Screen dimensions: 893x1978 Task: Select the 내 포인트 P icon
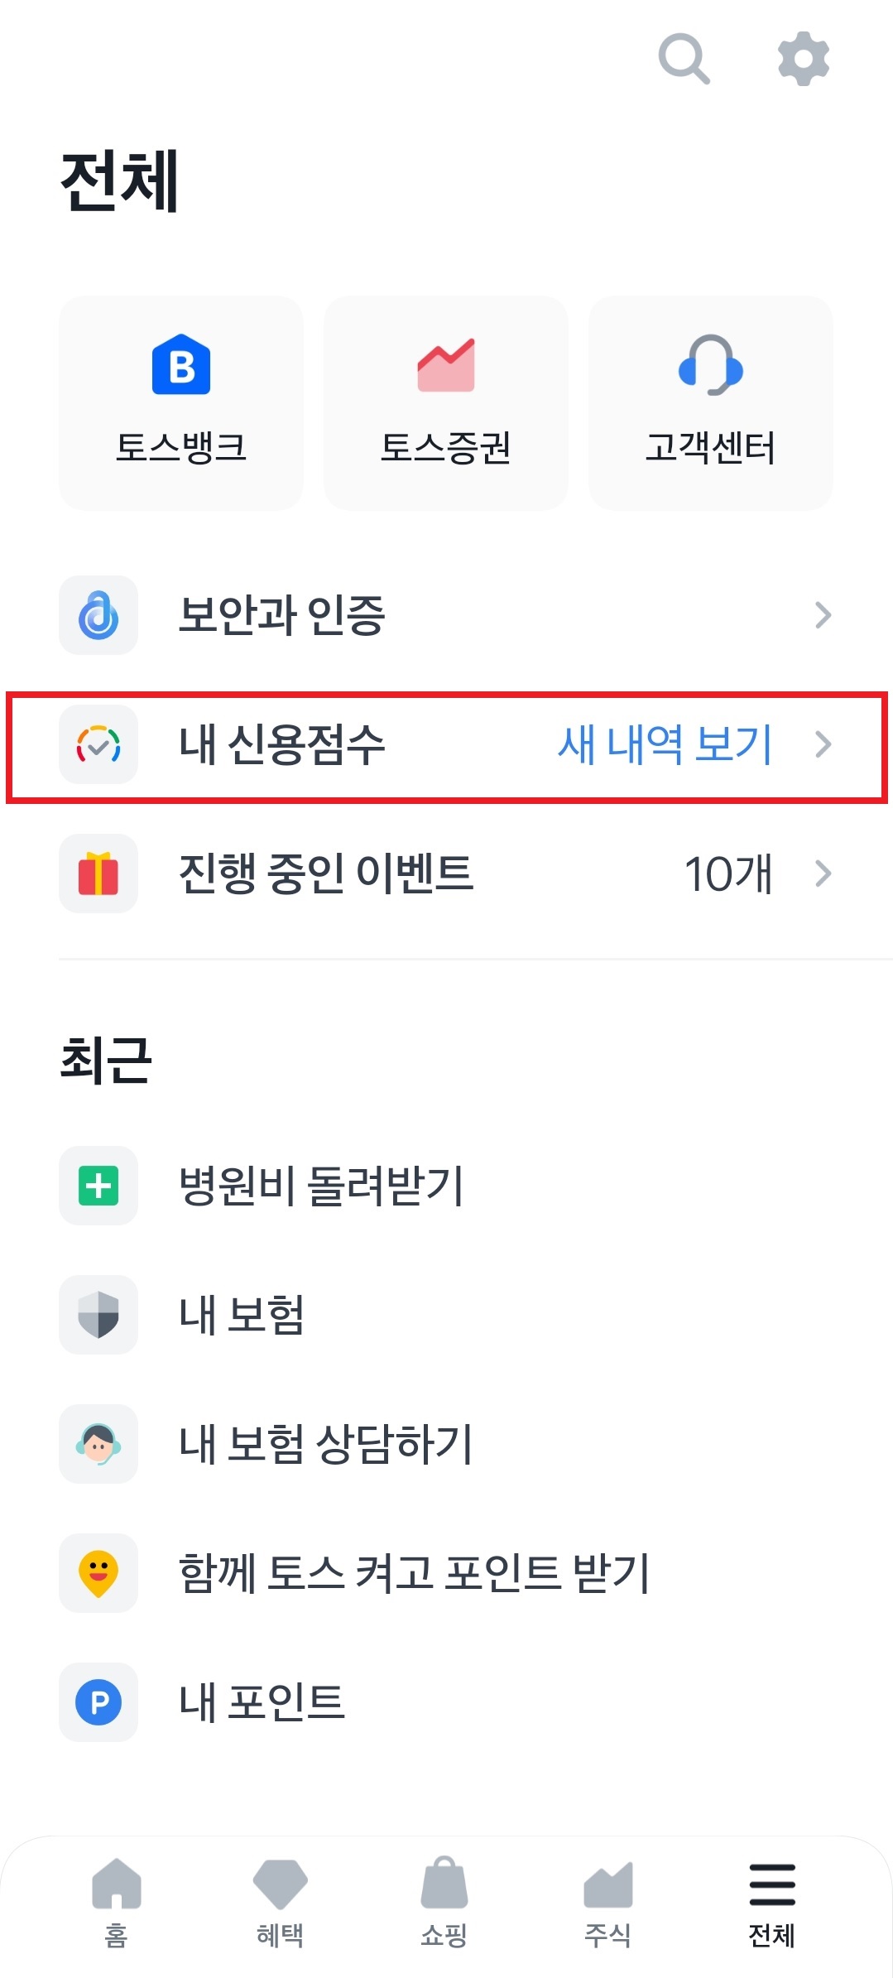pos(98,1703)
